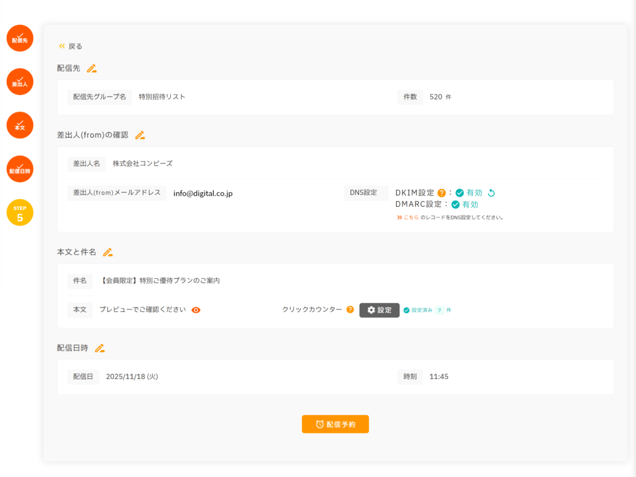Open the 配信日時 step in sidebar
Image resolution: width=636 pixels, height=477 pixels.
click(20, 169)
